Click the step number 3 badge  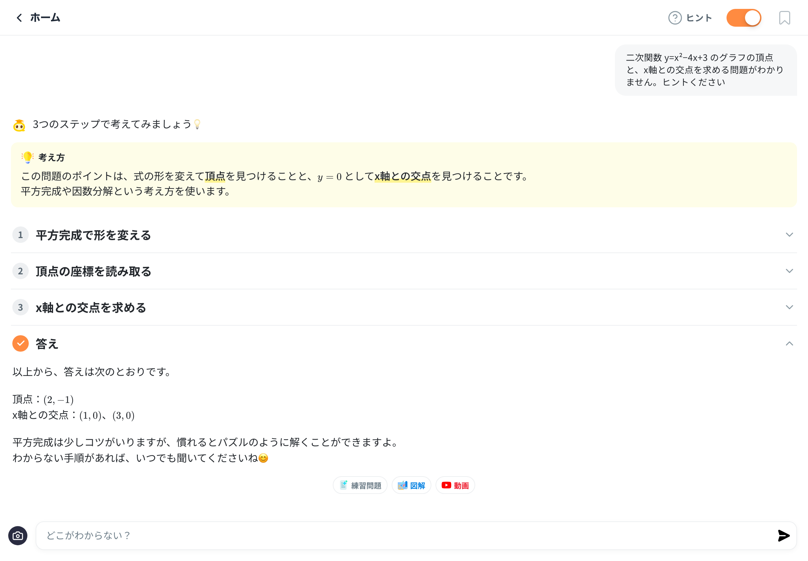(21, 307)
